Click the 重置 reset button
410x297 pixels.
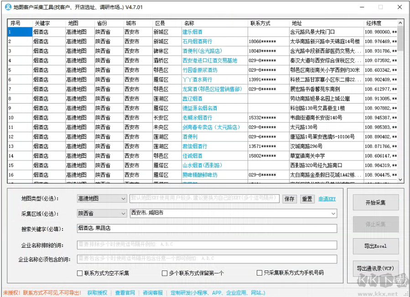pos(307,199)
